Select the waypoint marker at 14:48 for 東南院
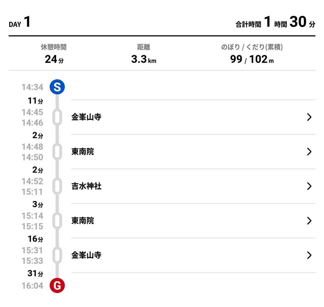324x307 pixels. coord(57,152)
